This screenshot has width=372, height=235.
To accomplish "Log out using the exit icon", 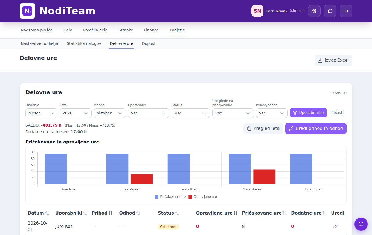I will [x=346, y=11].
